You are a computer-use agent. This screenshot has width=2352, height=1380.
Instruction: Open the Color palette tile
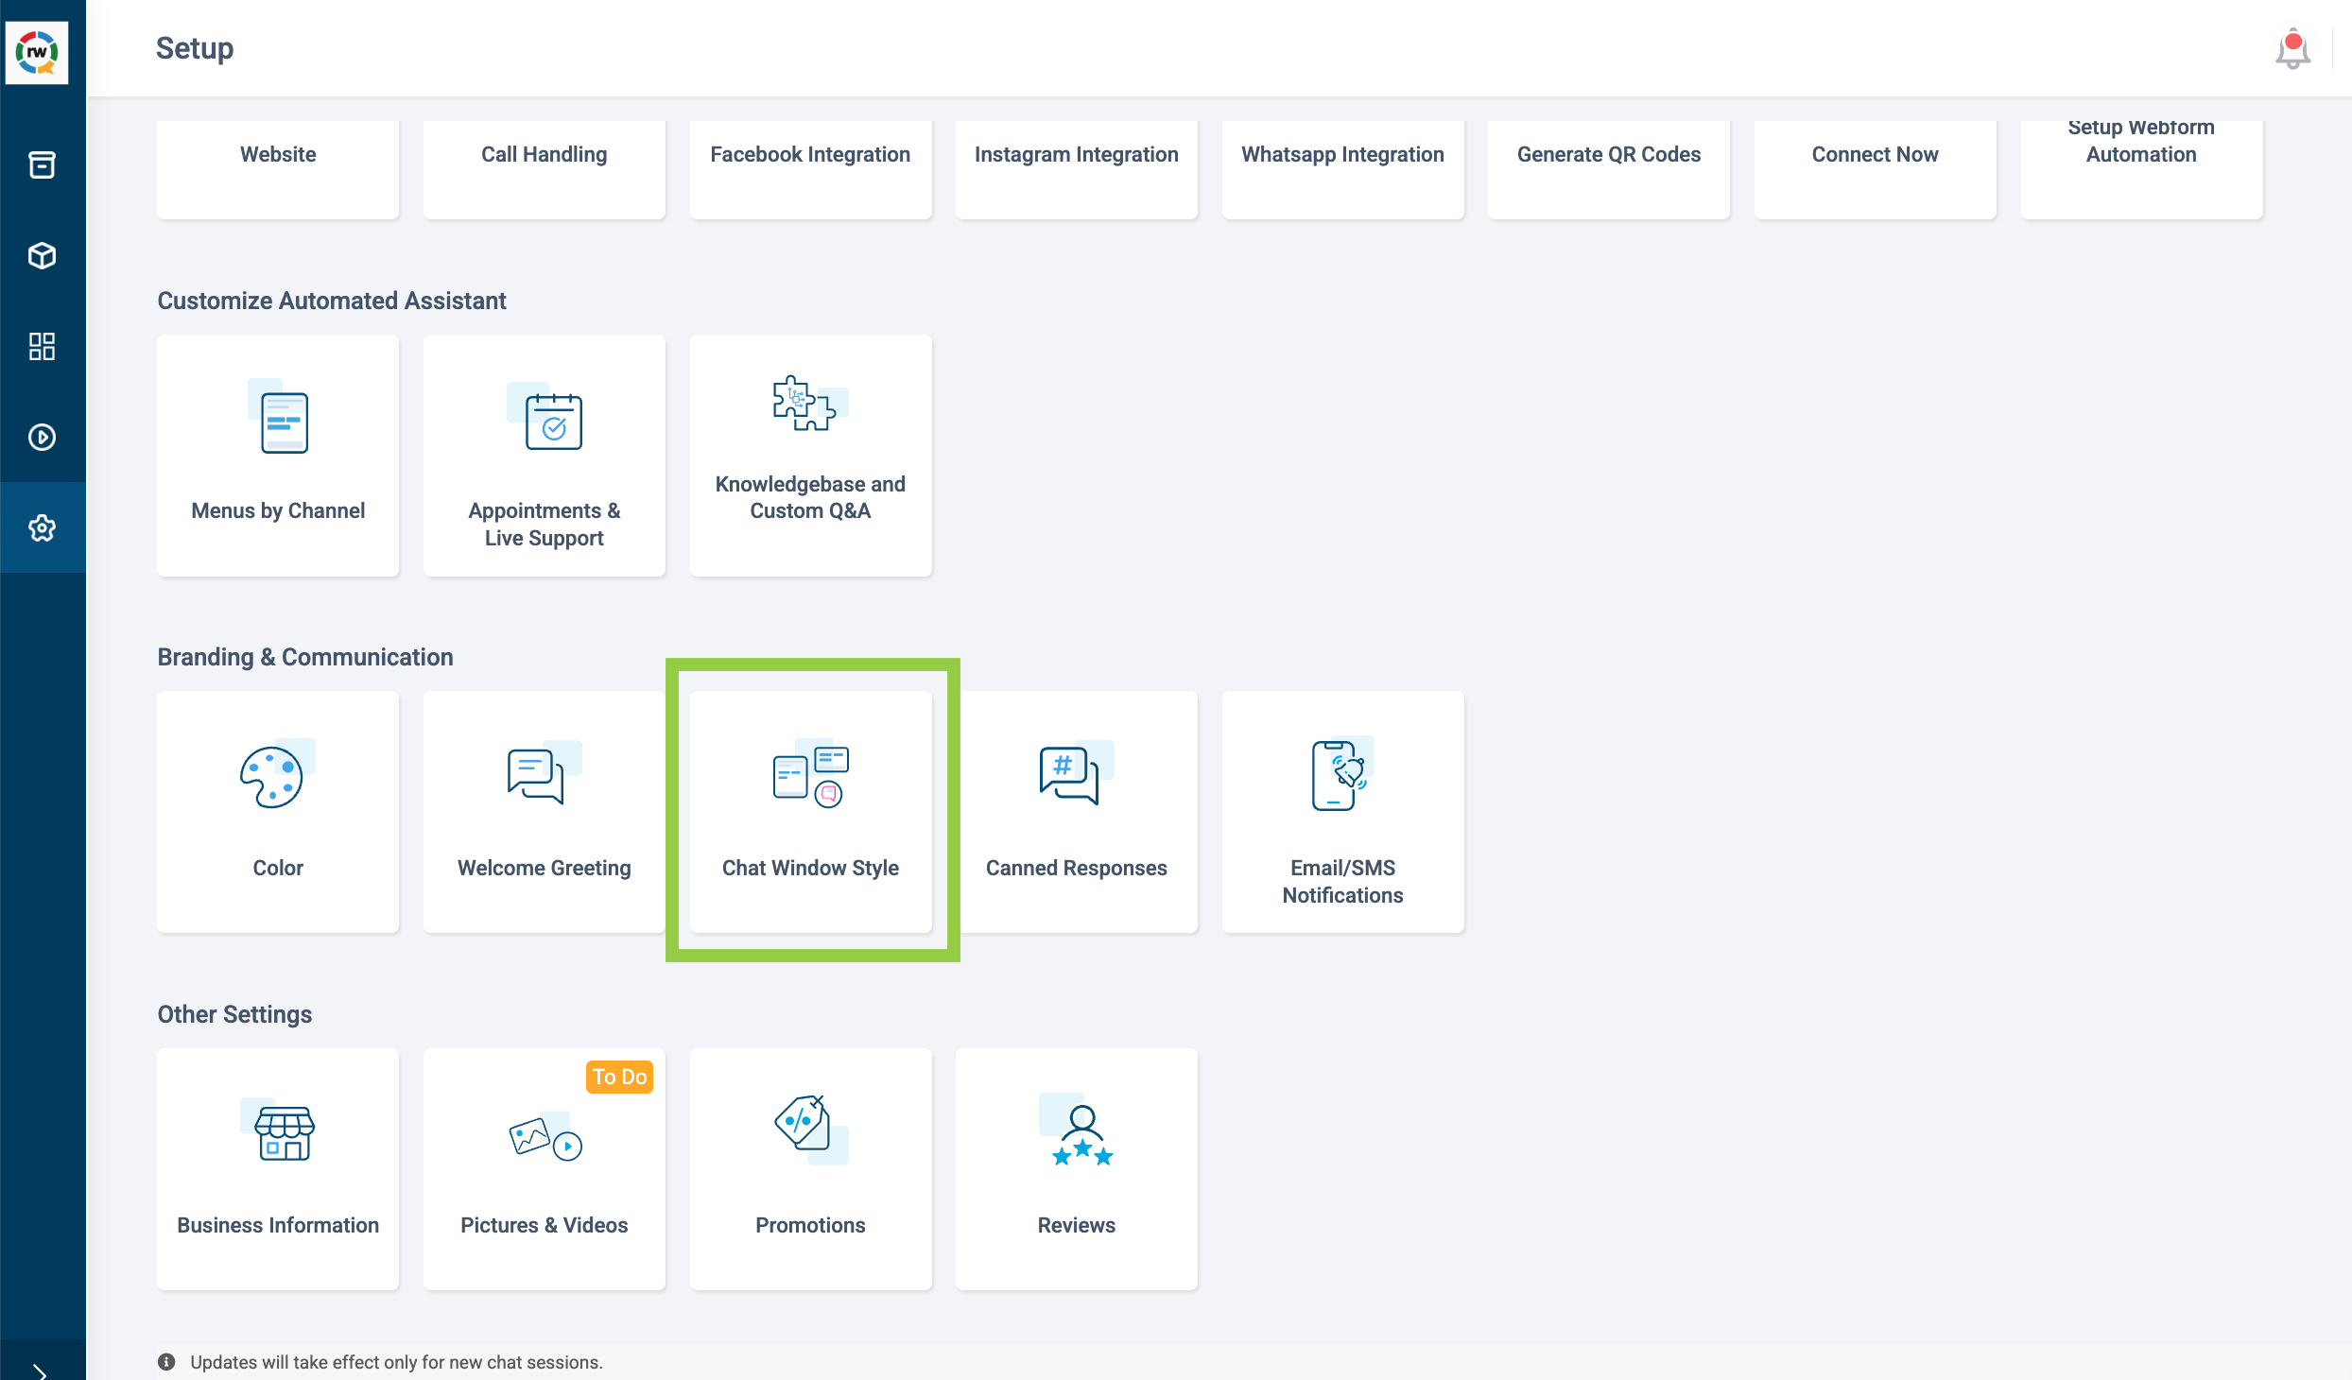tap(278, 811)
